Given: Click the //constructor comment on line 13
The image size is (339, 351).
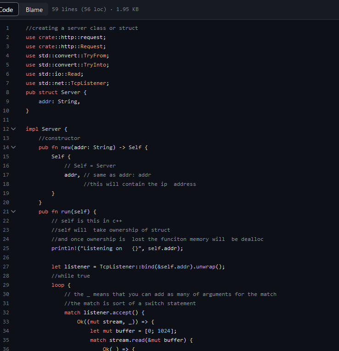Looking at the screenshot, I should (x=59, y=138).
